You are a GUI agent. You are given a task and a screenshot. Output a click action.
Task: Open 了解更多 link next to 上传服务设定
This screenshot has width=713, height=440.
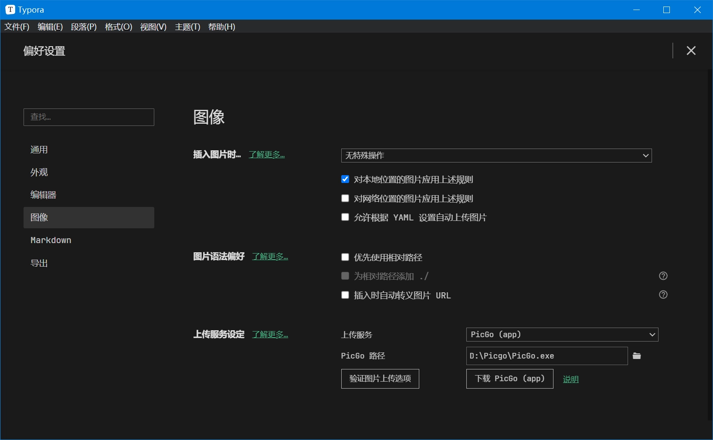270,335
